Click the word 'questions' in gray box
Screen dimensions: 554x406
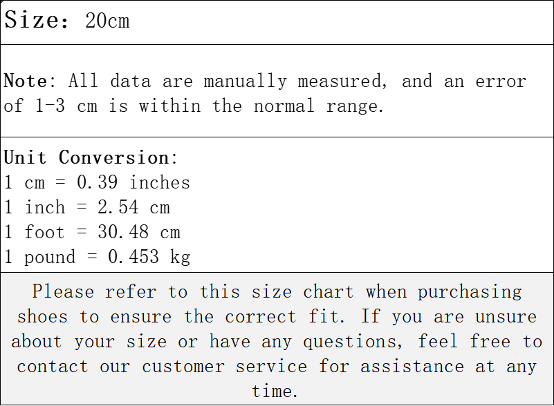(x=353, y=342)
